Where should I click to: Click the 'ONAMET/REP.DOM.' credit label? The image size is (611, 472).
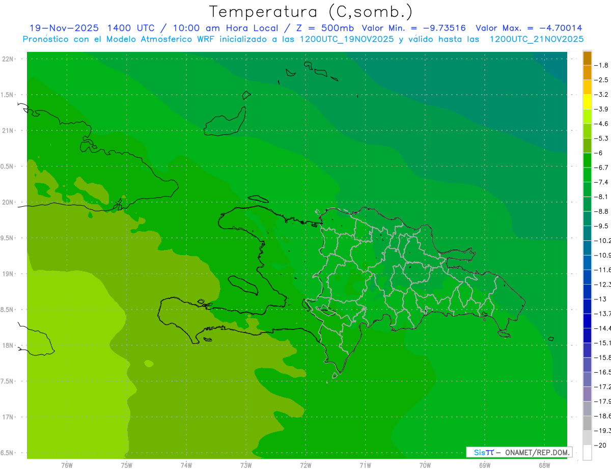pyautogui.click(x=537, y=452)
